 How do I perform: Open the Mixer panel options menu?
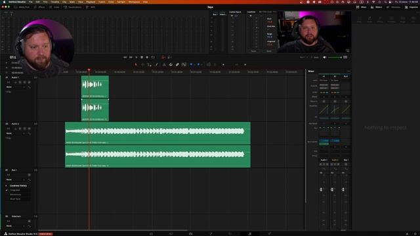pos(348,71)
